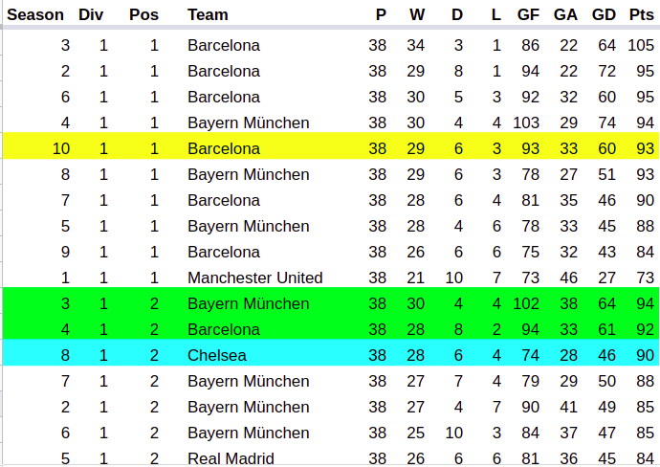This screenshot has width=660, height=467.
Task: Click Barcelona in the yellow highlighted row
Action: tap(224, 148)
